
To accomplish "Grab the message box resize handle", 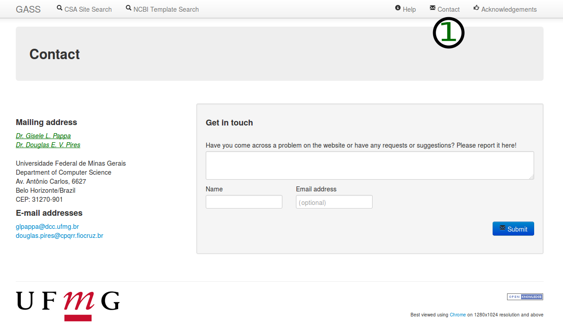I will pos(531,177).
